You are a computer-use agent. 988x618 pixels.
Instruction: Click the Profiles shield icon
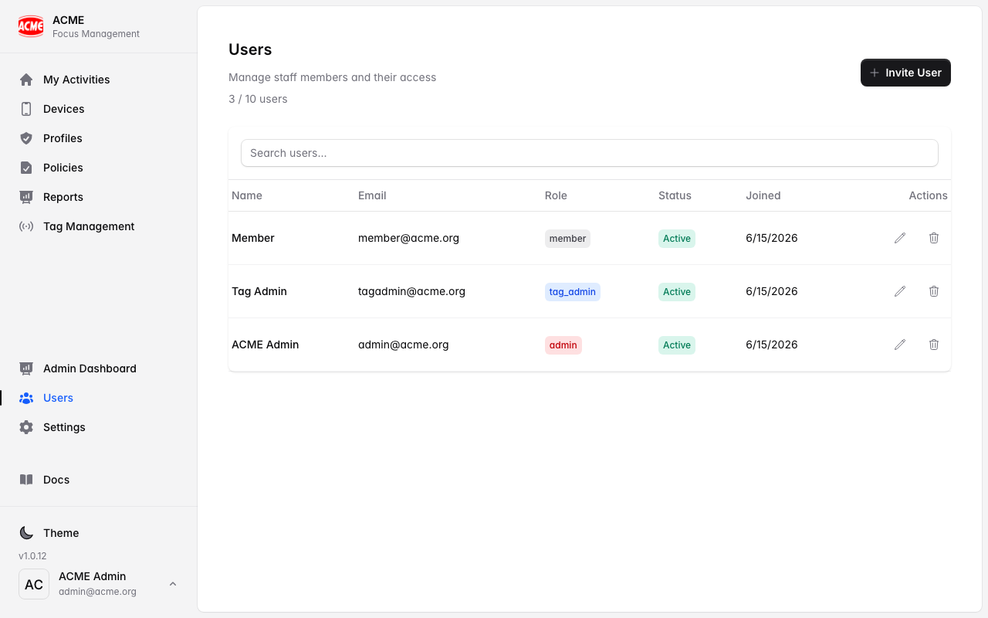[26, 138]
